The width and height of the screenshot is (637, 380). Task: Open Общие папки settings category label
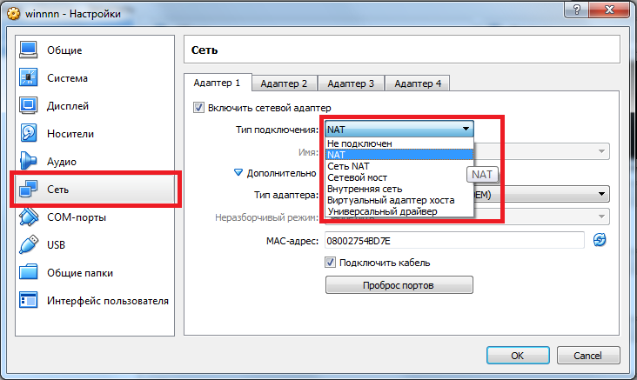pyautogui.click(x=80, y=273)
